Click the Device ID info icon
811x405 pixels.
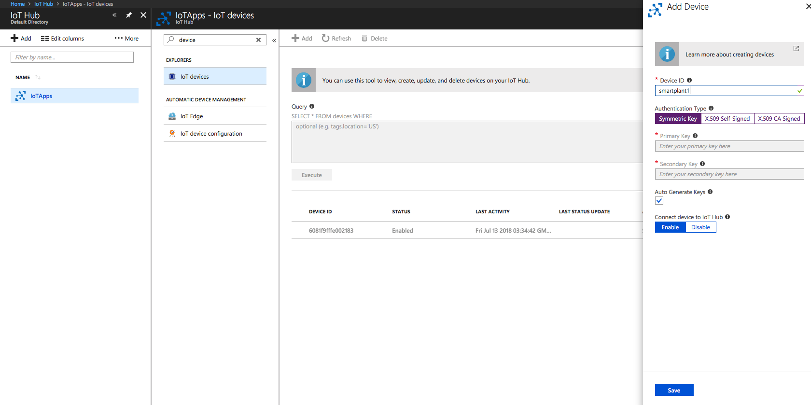(689, 80)
